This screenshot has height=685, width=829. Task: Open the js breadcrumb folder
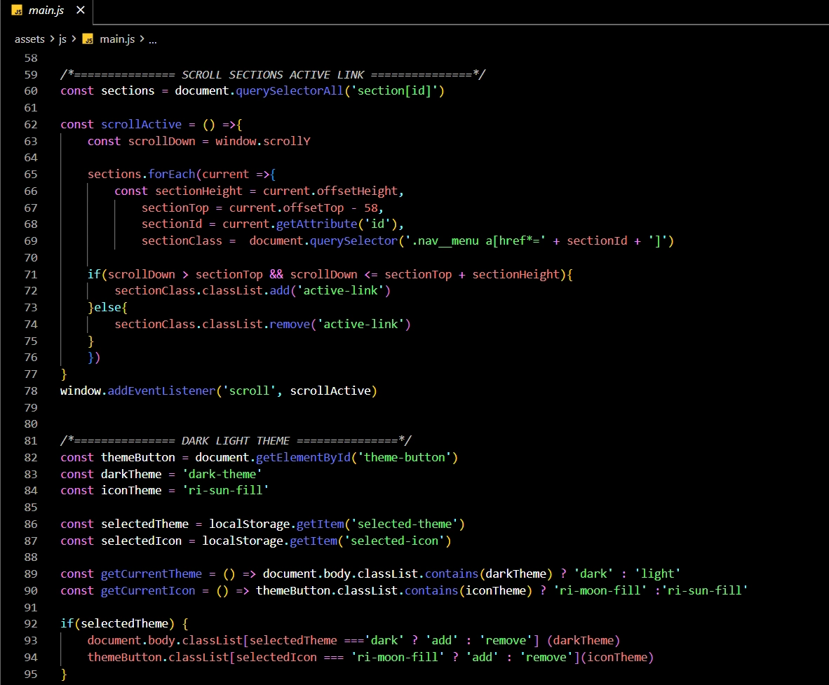62,39
